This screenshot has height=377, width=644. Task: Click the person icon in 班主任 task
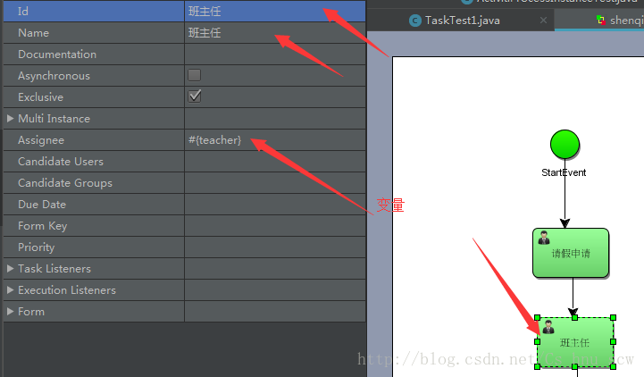click(548, 327)
